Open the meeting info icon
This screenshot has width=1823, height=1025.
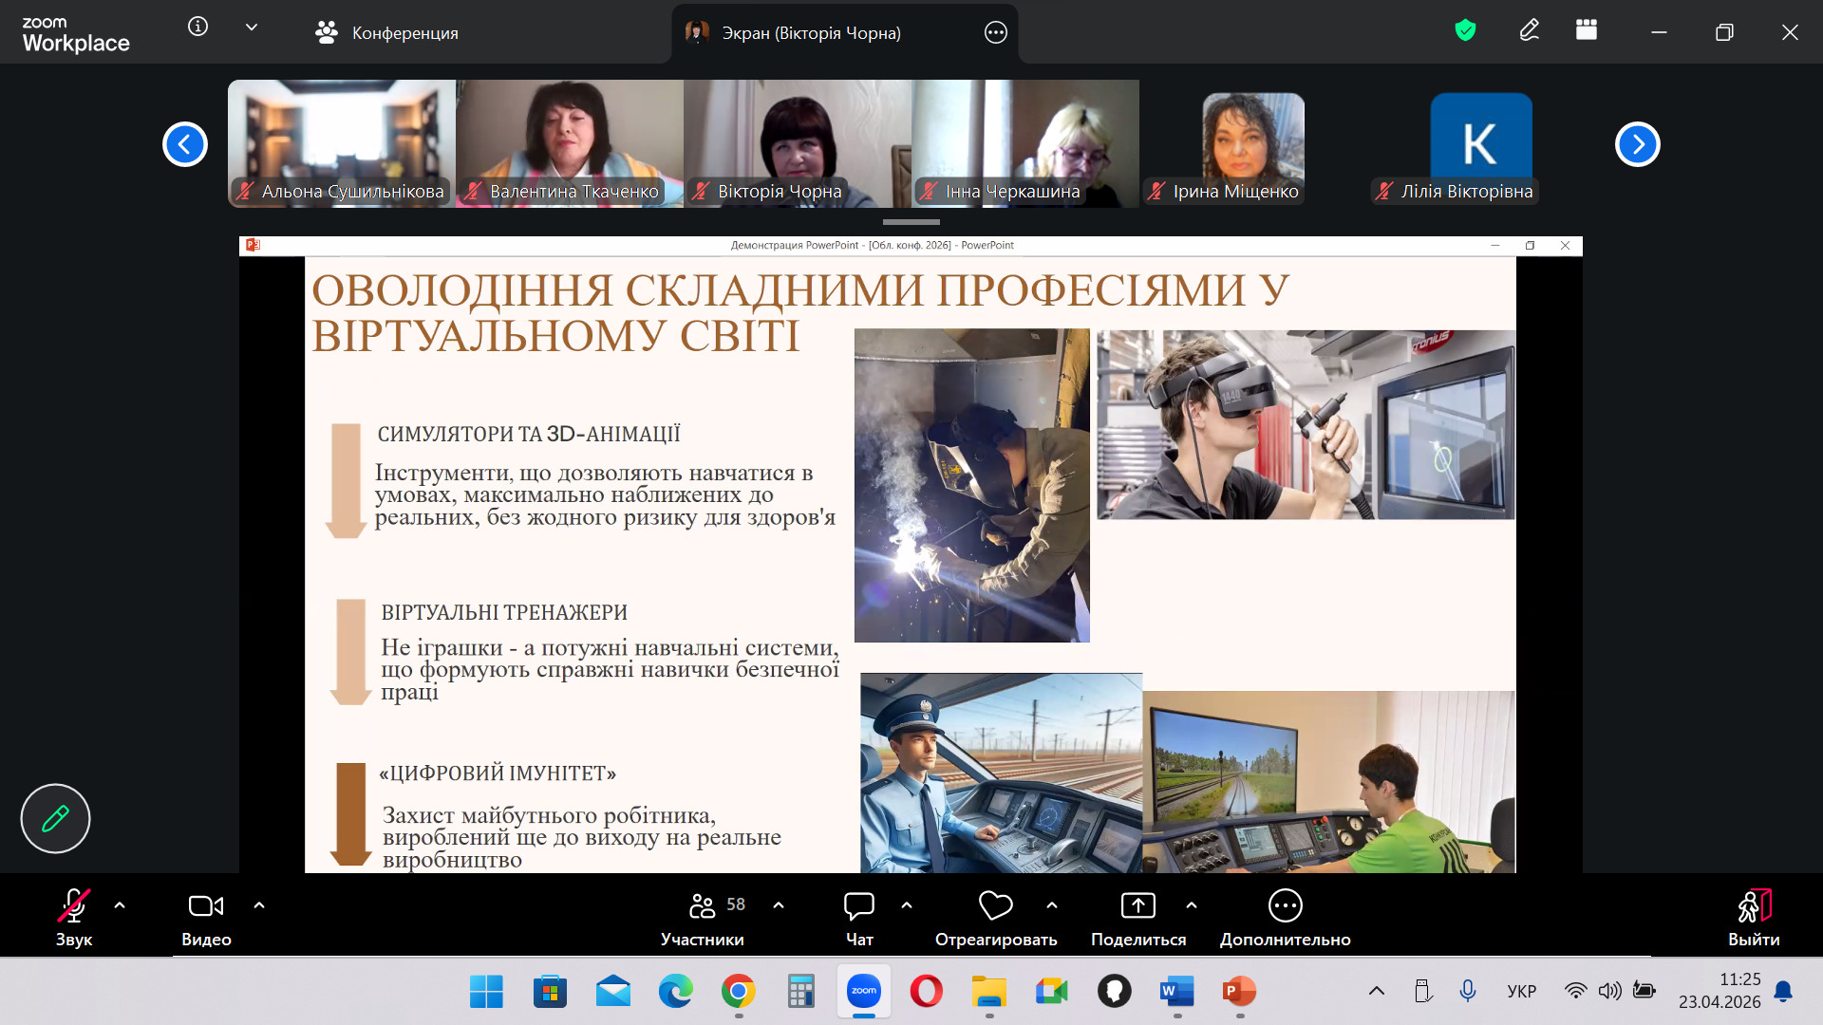click(197, 27)
